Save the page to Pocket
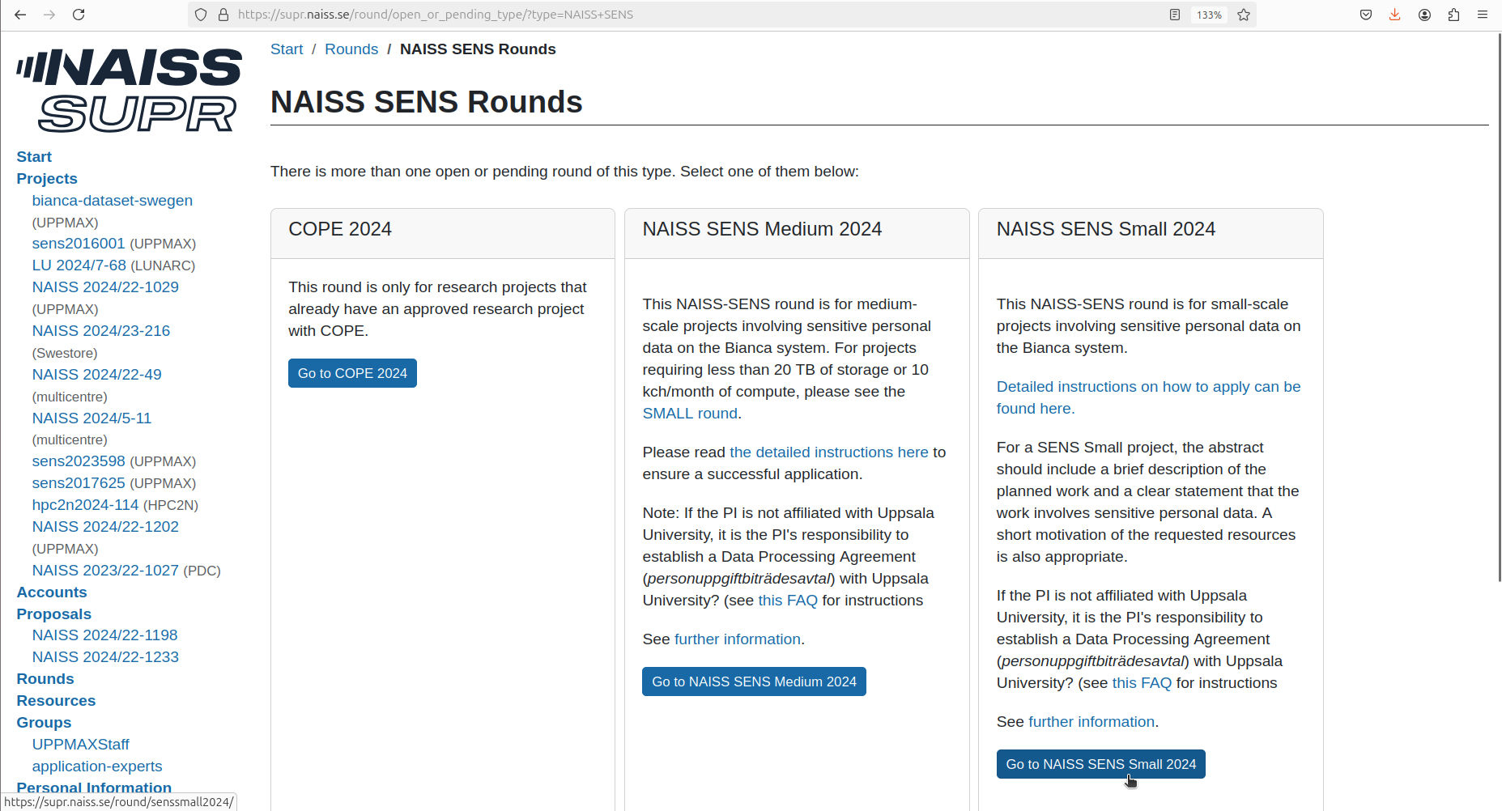Screen dimensions: 1502x811 (1366, 14)
